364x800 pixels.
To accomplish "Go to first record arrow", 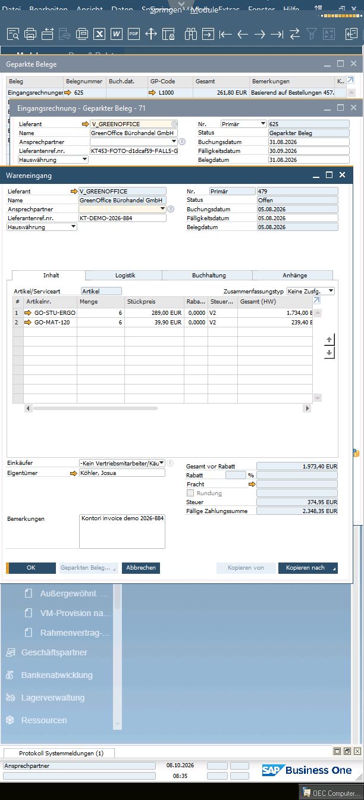I will click(x=225, y=34).
